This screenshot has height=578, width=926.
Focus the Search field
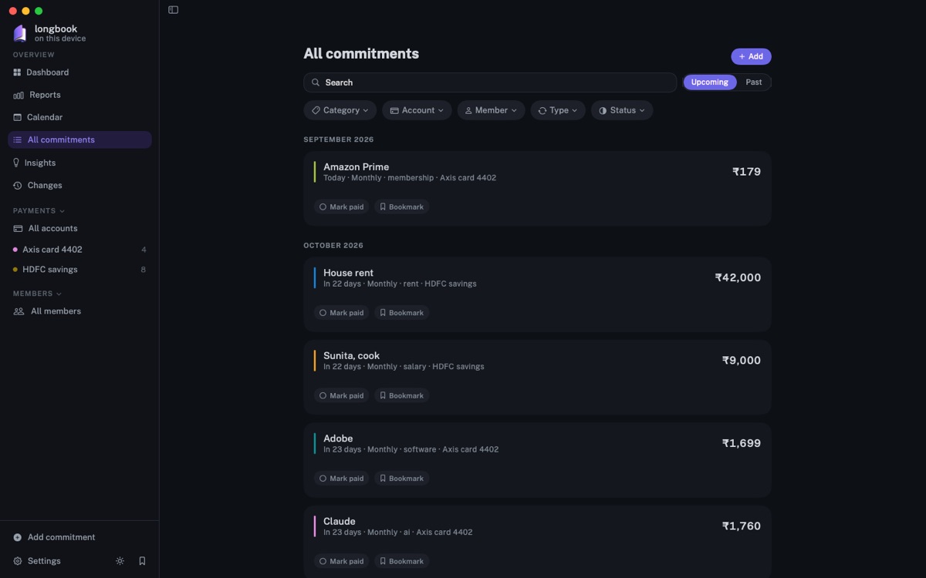click(x=490, y=82)
